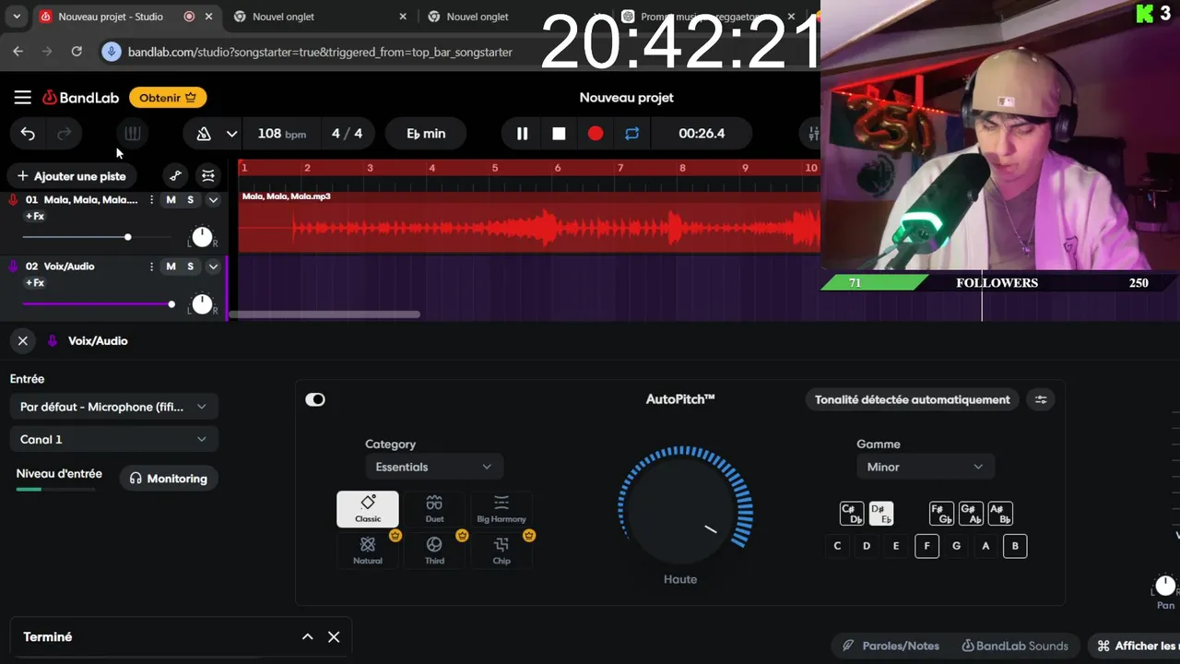Toggle the Monitoring button
Image resolution: width=1180 pixels, height=664 pixels.
(x=169, y=479)
